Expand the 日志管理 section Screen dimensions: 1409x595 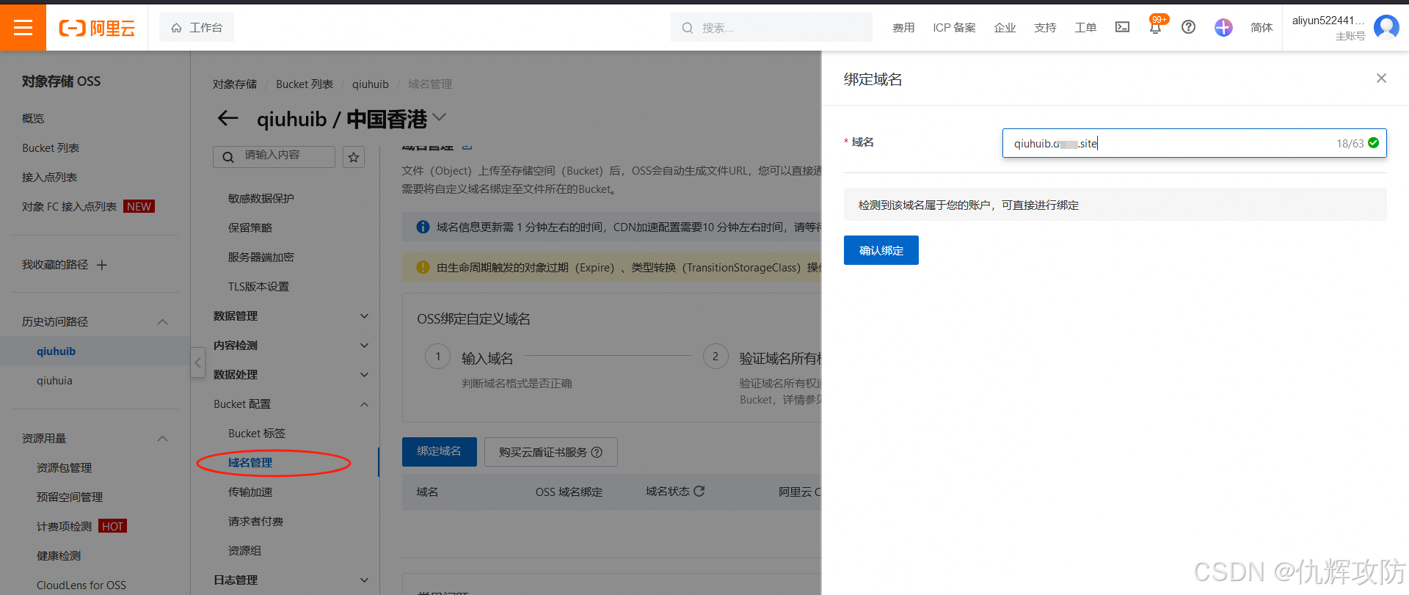(291, 580)
